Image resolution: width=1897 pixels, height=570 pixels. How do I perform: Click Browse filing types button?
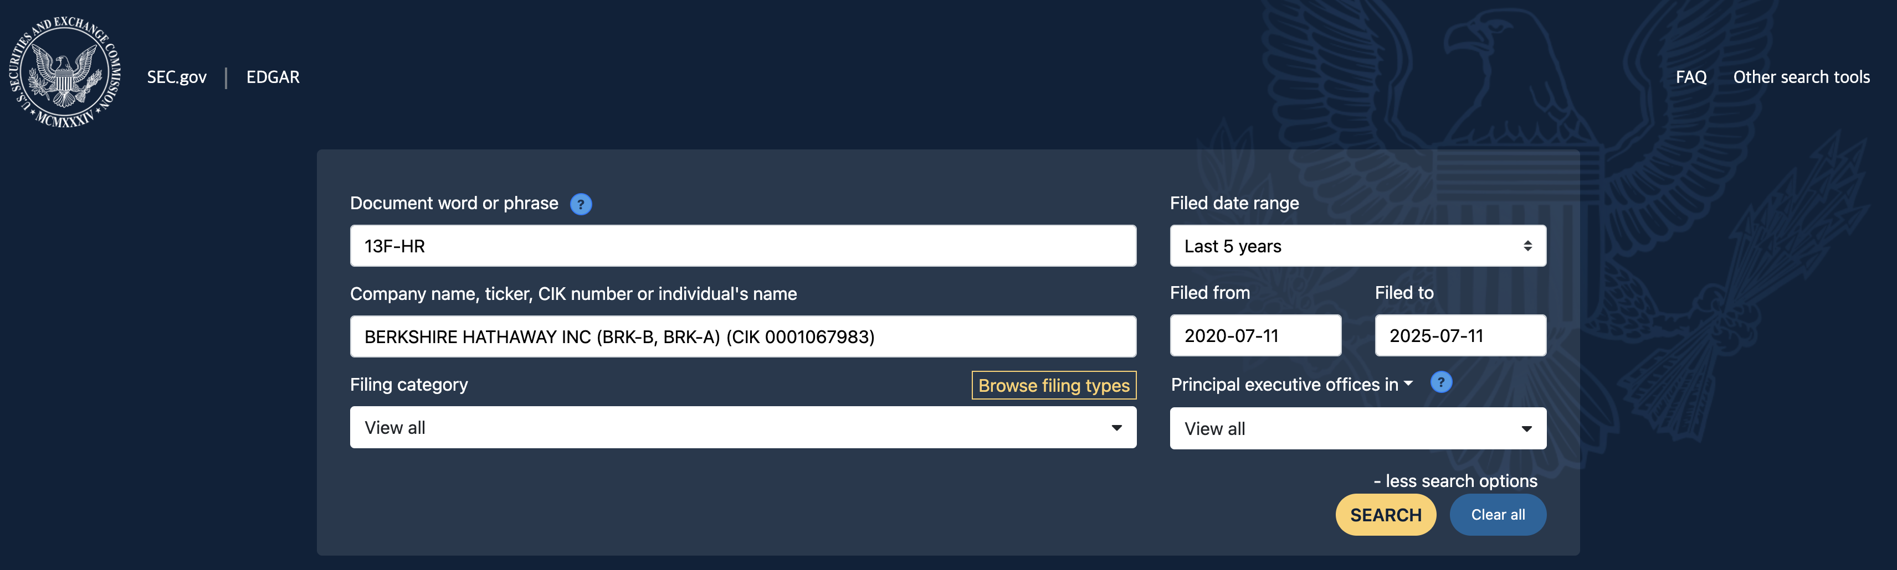click(1053, 385)
